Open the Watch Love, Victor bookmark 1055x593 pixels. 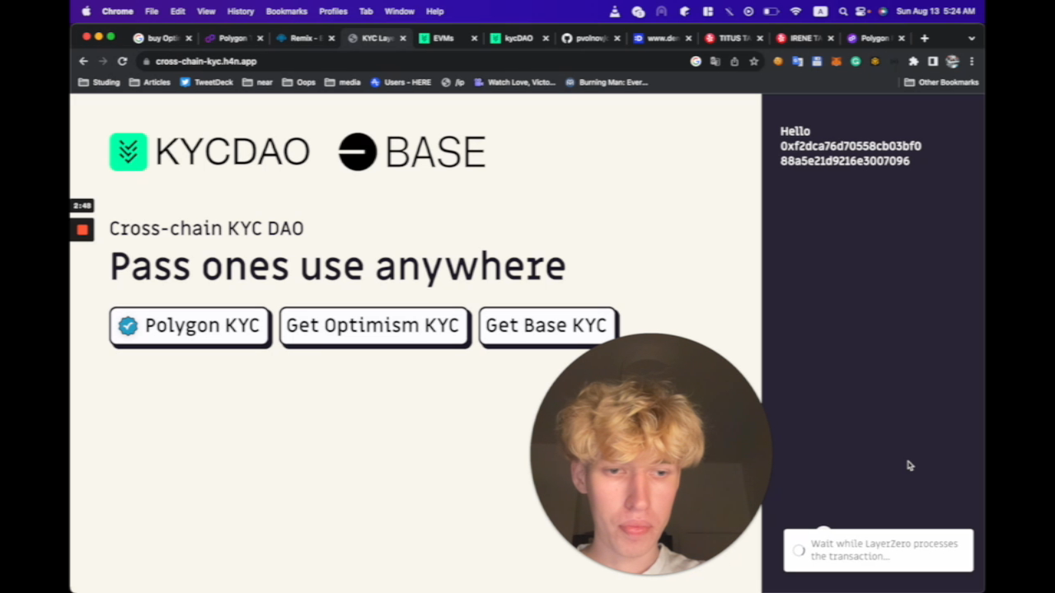tap(515, 82)
